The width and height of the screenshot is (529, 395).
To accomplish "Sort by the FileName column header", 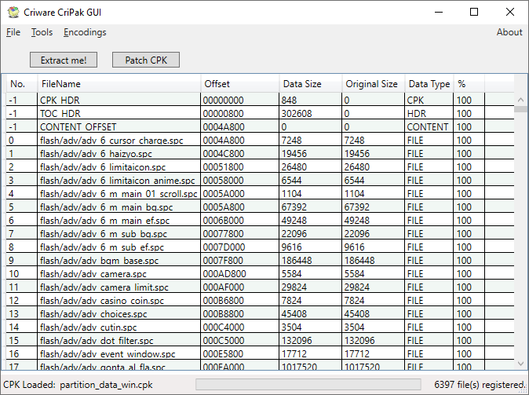I will click(119, 84).
